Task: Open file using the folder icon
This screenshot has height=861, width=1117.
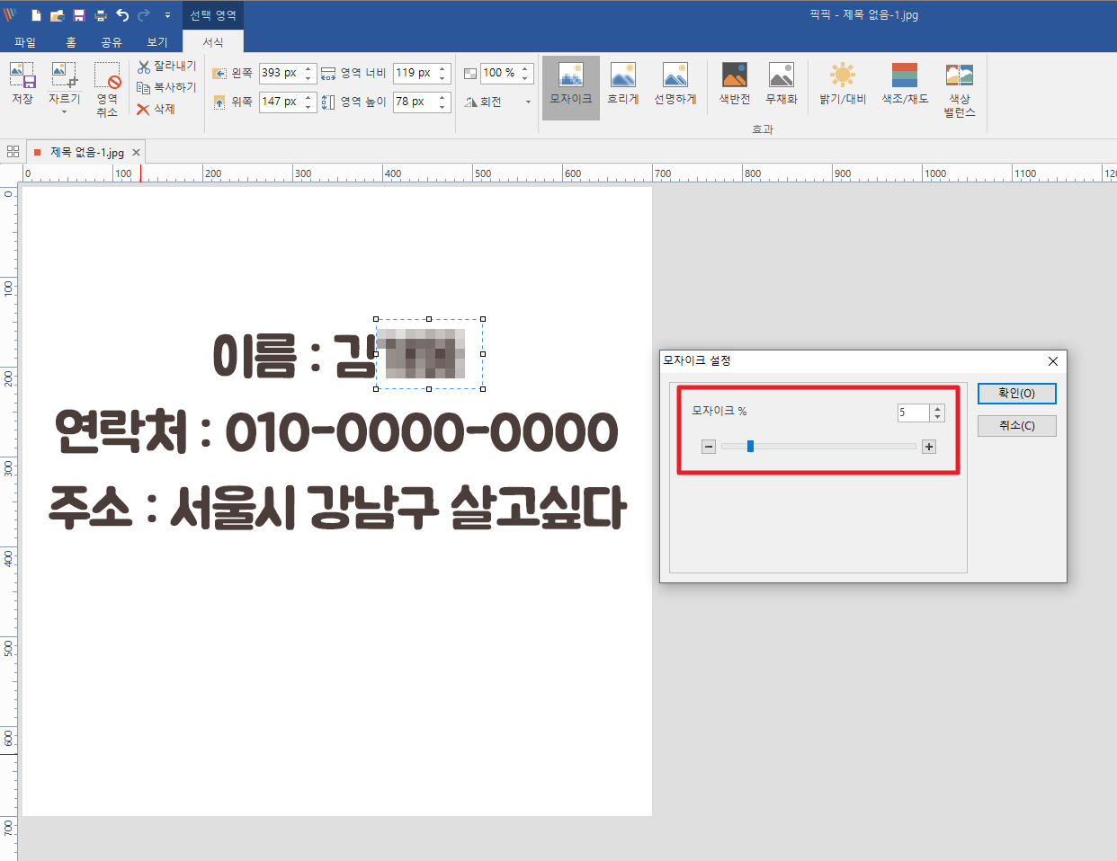Action: point(58,15)
